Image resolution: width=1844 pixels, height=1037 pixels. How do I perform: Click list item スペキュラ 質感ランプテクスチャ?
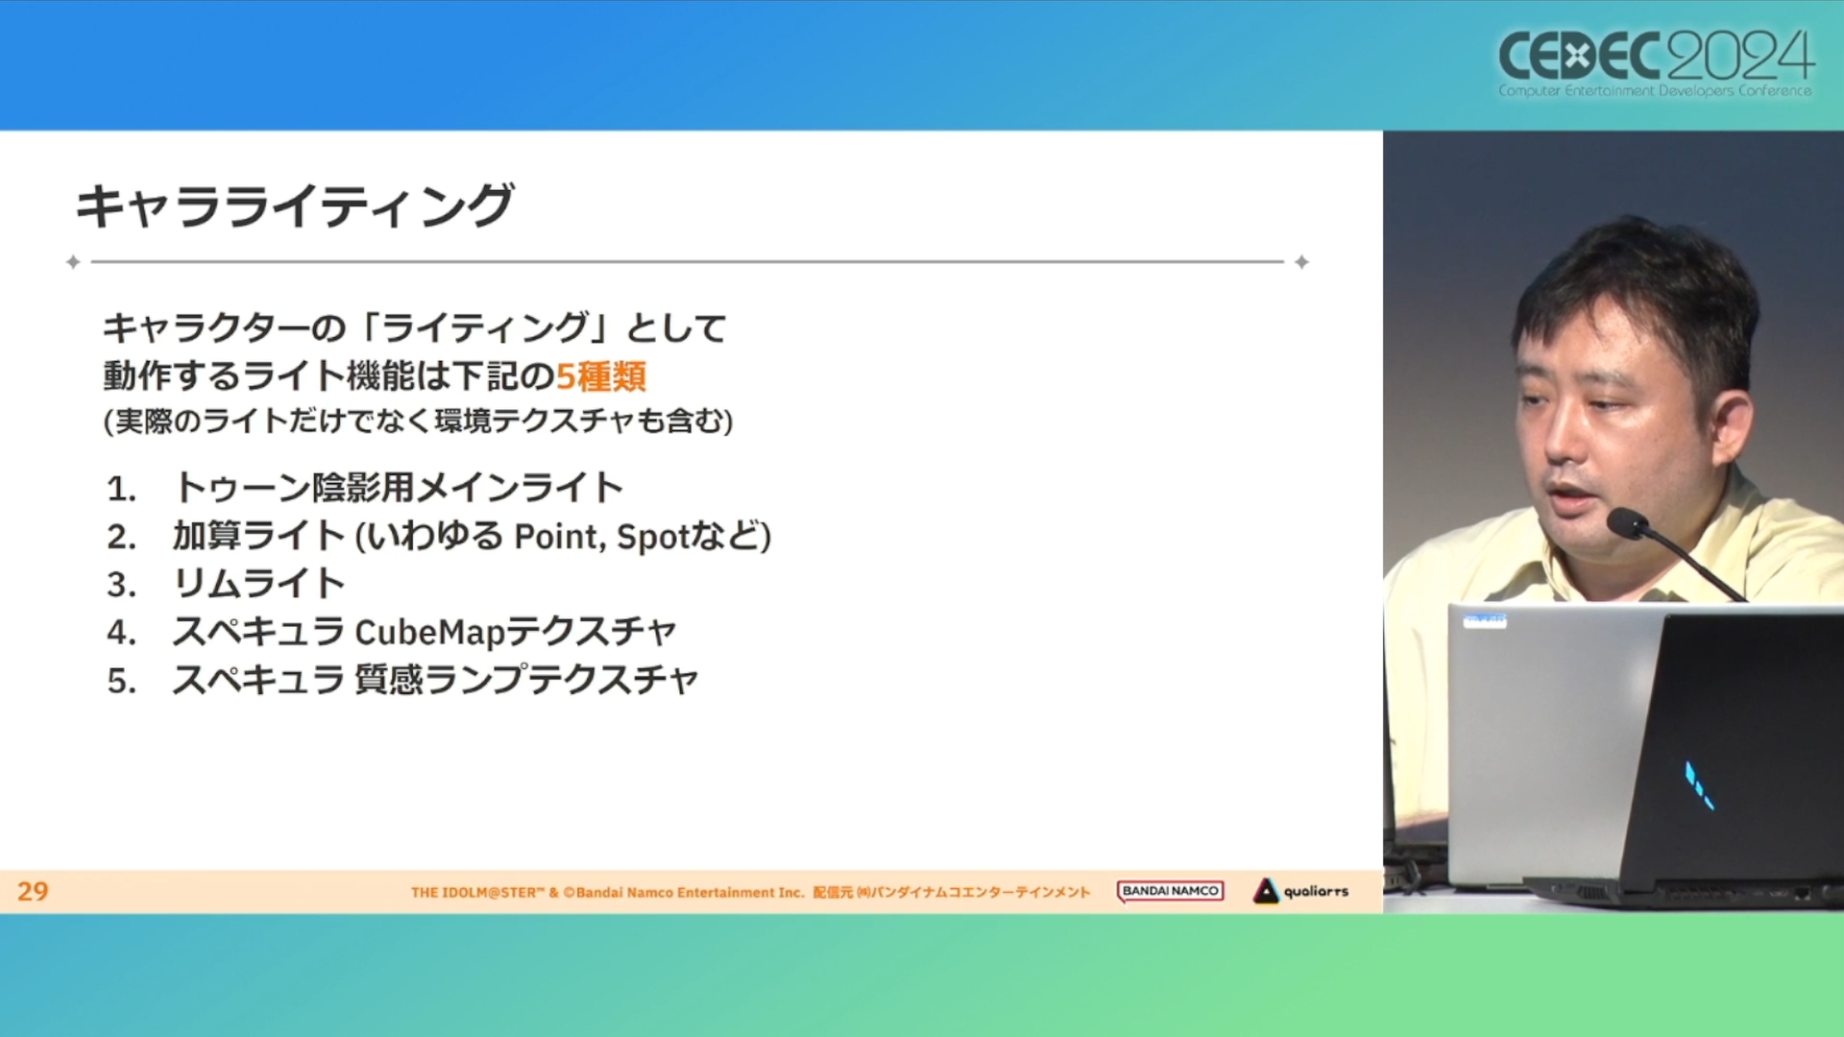pyautogui.click(x=435, y=680)
